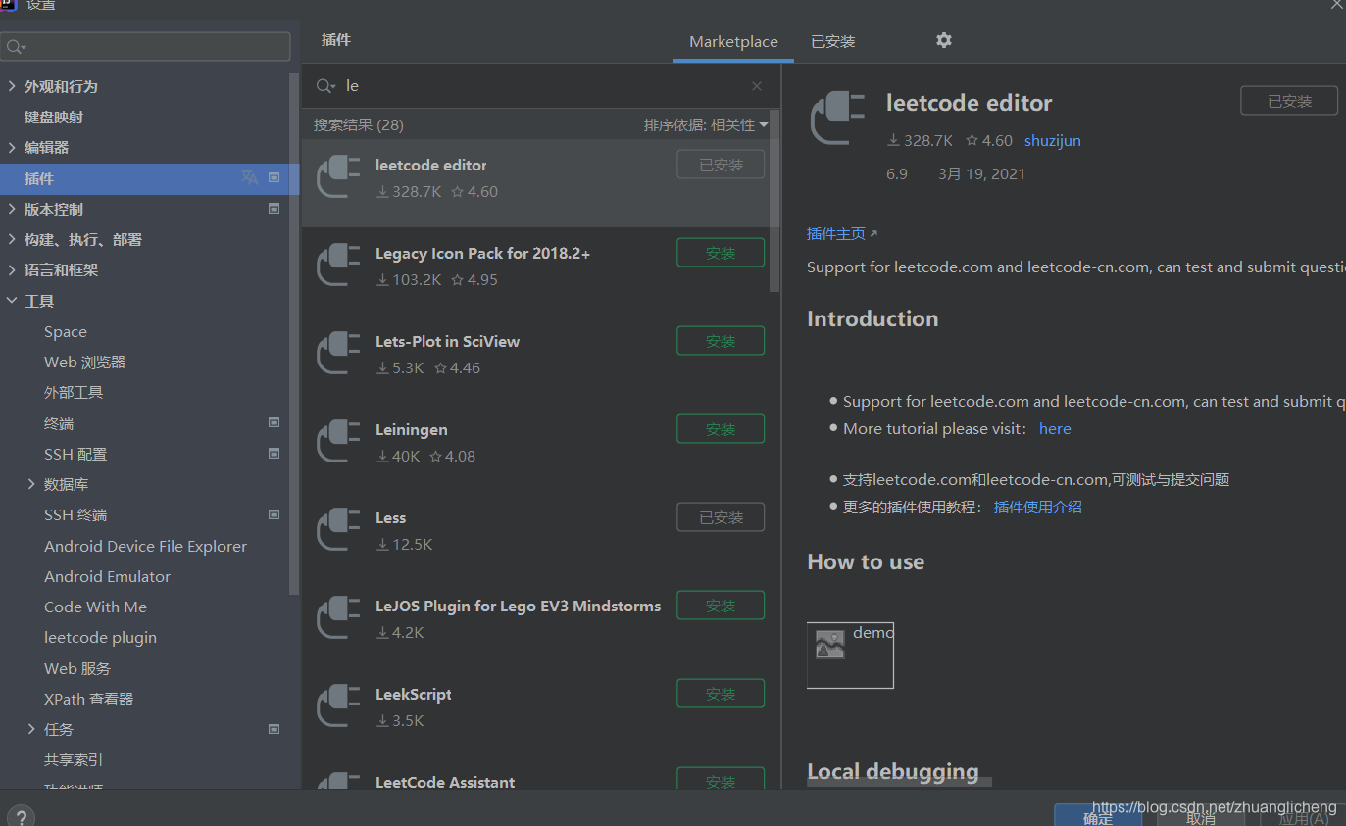Expand the 外观和行为 settings group
The width and height of the screenshot is (1346, 826).
tap(12, 86)
